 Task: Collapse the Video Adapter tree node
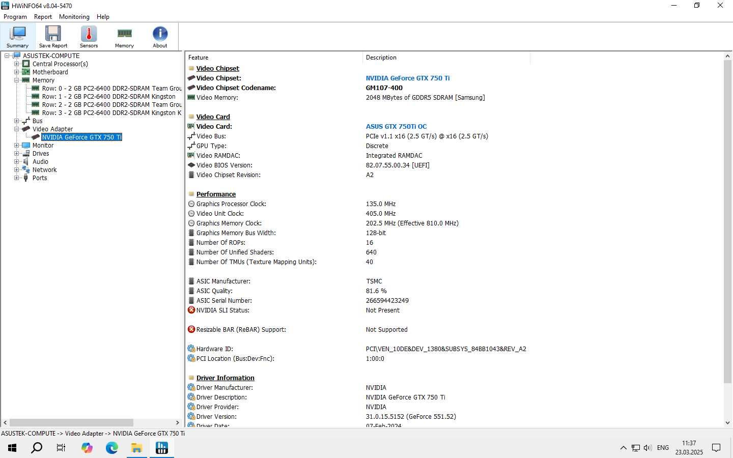16,129
